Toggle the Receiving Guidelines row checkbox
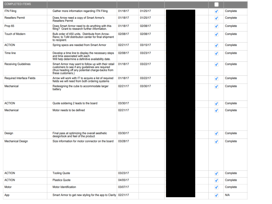 click(x=216, y=65)
